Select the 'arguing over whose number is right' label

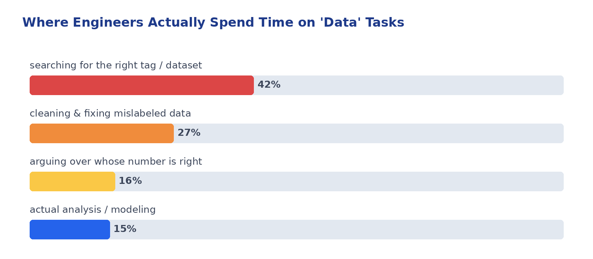[x=116, y=162]
